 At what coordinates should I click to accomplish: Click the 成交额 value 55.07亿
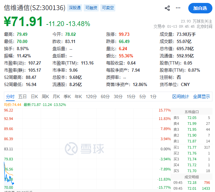(184, 41)
